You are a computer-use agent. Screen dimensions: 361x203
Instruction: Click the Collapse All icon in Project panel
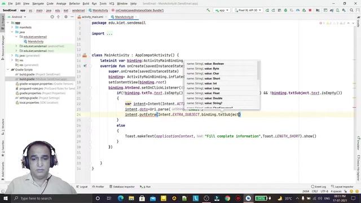tap(58, 17)
